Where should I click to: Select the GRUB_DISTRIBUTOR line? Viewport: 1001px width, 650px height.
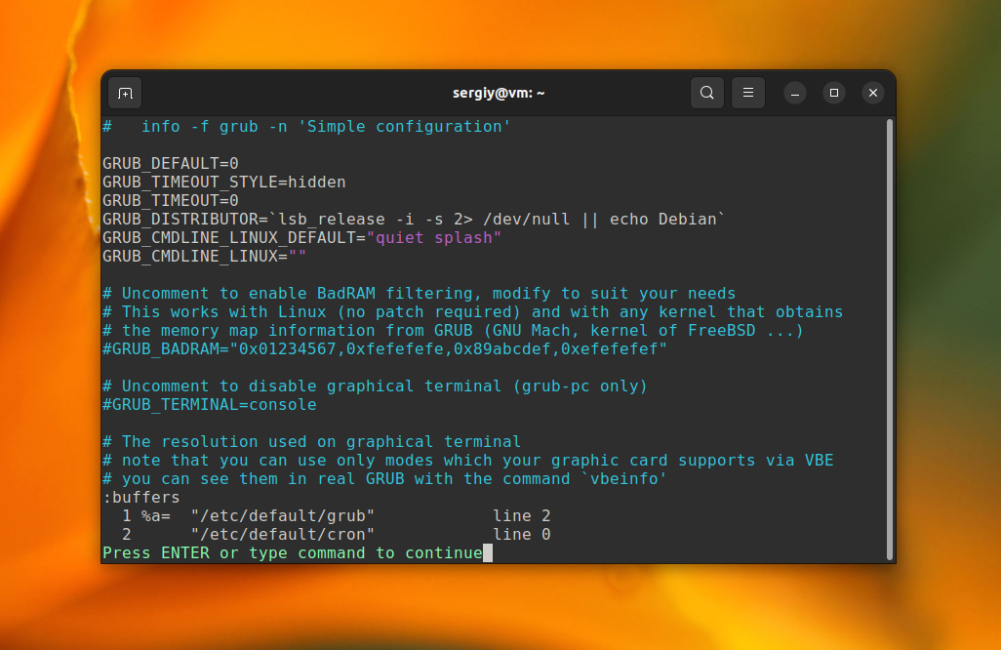coord(415,219)
